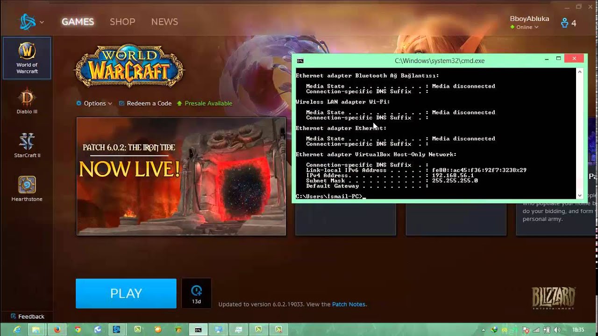This screenshot has width=598, height=336.
Task: Open Internet Explorer from the taskbar
Action: (17, 329)
